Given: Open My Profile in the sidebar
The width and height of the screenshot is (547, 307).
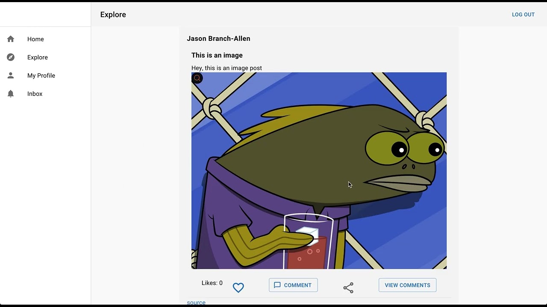Looking at the screenshot, I should [x=45, y=75].
